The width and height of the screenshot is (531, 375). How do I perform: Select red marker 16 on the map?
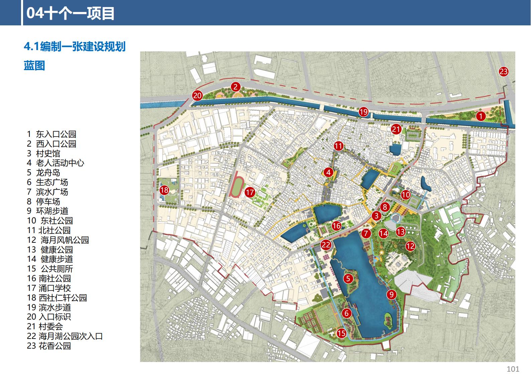click(336, 226)
